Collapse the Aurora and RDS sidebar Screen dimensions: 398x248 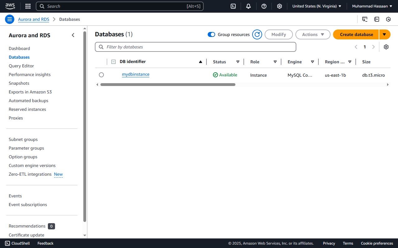pyautogui.click(x=73, y=35)
